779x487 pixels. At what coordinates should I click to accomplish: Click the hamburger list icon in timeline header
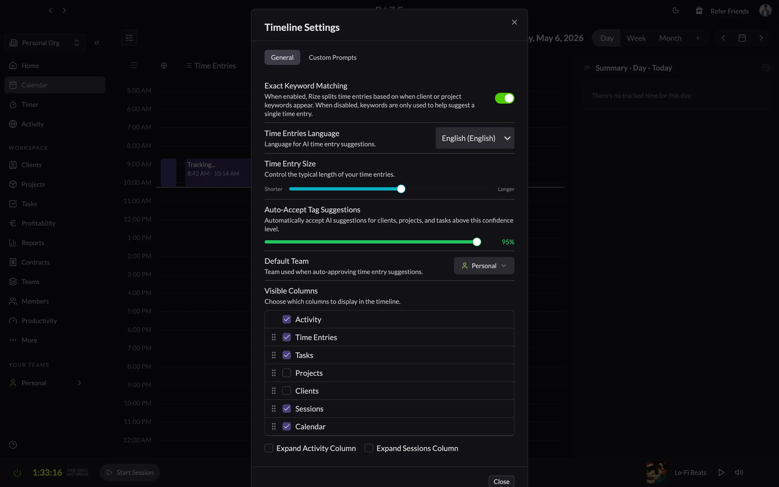(134, 65)
